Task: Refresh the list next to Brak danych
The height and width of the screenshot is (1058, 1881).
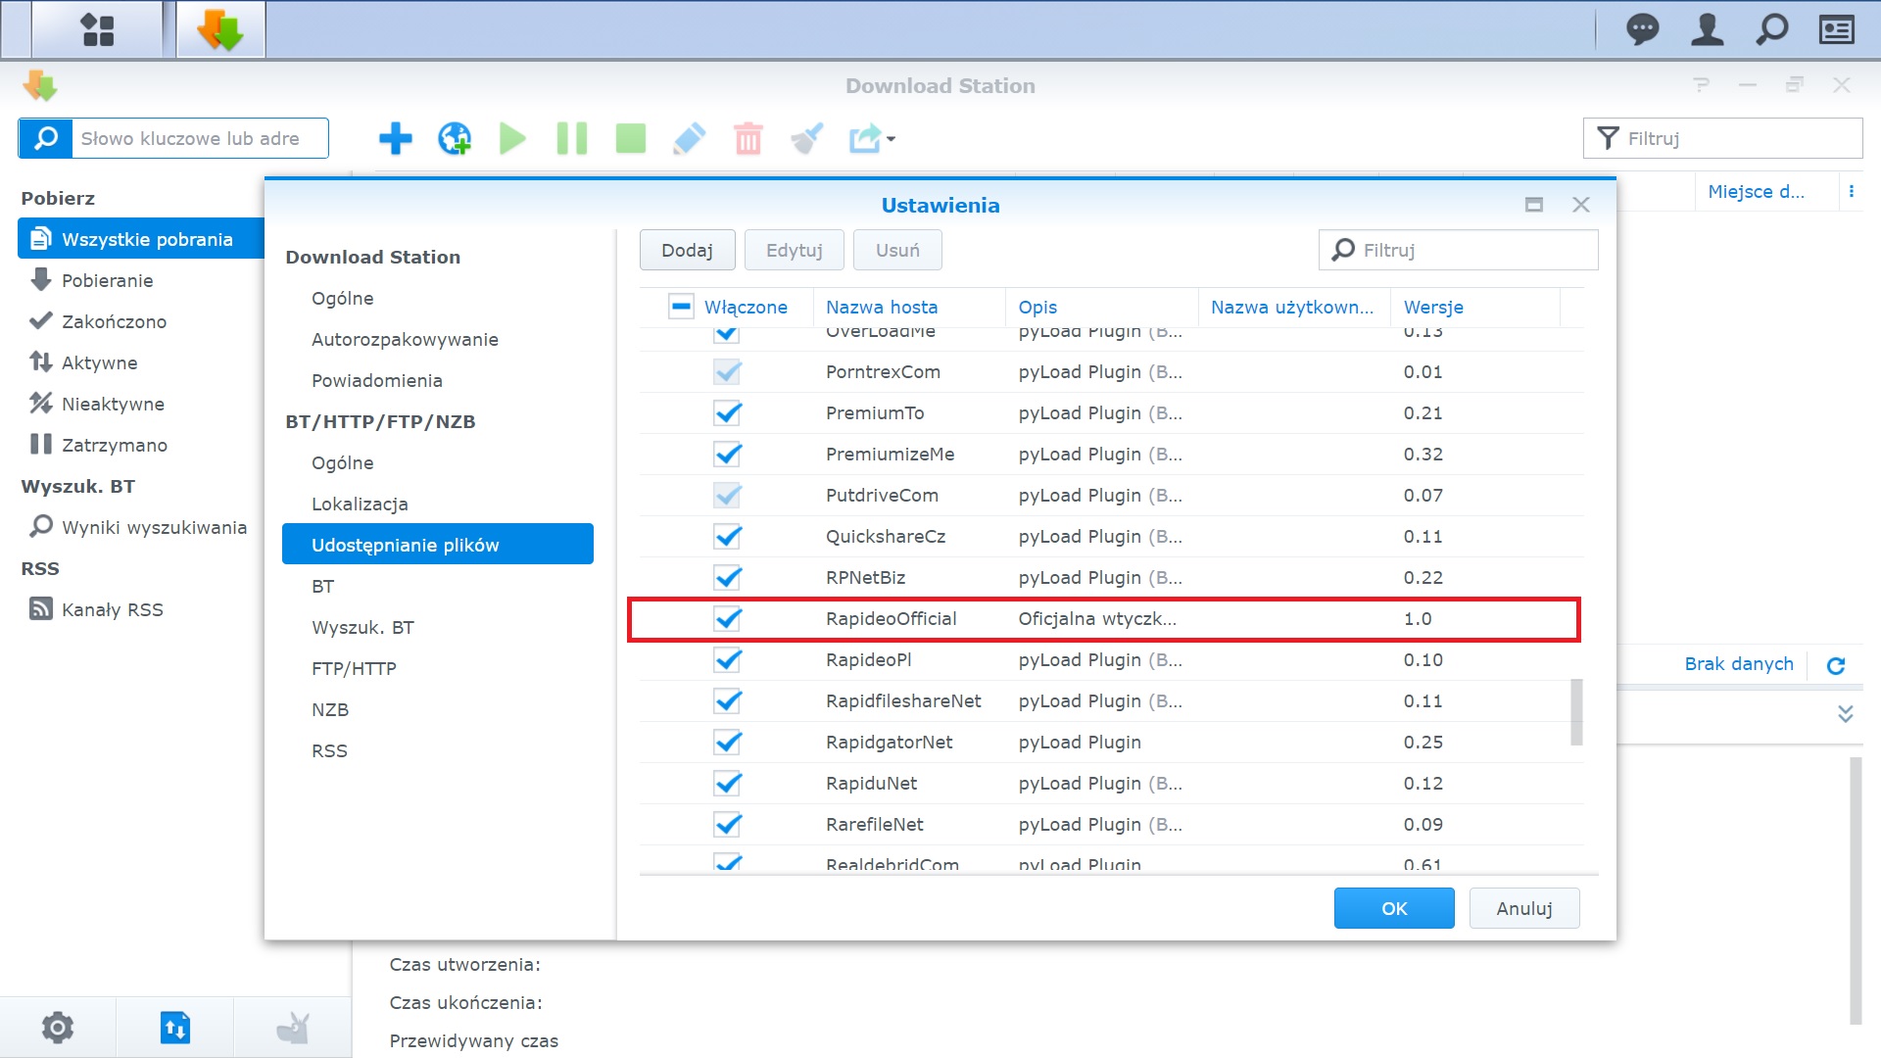Action: (x=1836, y=665)
